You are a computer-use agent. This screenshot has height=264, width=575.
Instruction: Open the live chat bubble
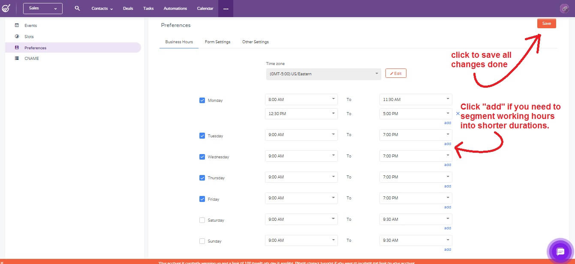(560, 251)
